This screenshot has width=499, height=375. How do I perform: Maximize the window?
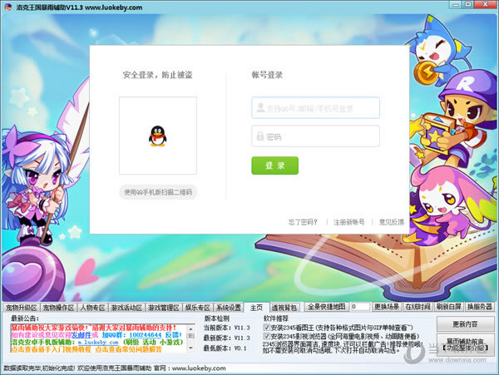[x=468, y=5]
